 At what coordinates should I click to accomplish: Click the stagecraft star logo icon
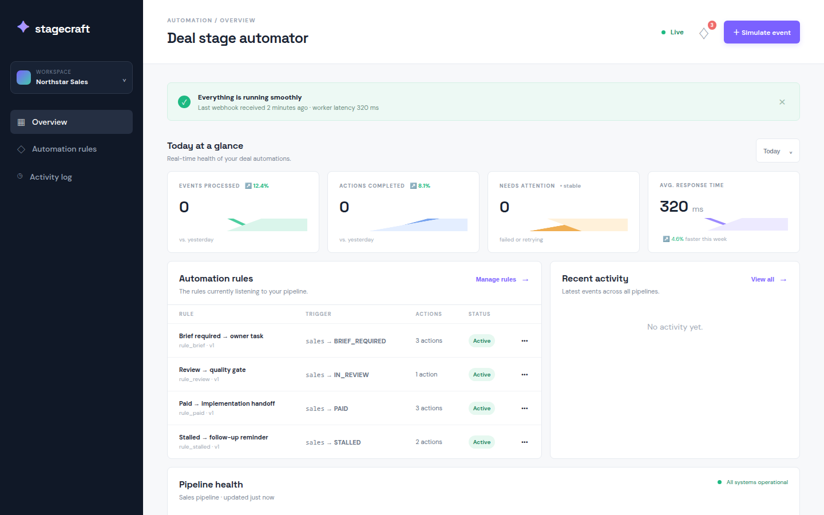coord(23,27)
